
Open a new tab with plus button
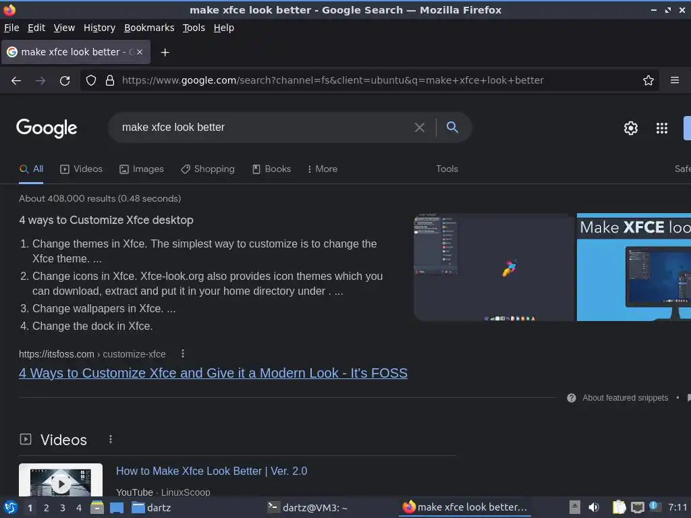[165, 53]
